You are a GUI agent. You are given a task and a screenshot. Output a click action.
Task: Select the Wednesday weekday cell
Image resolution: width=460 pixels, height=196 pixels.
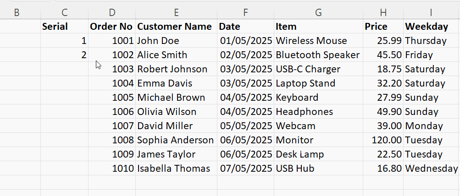[431, 169]
